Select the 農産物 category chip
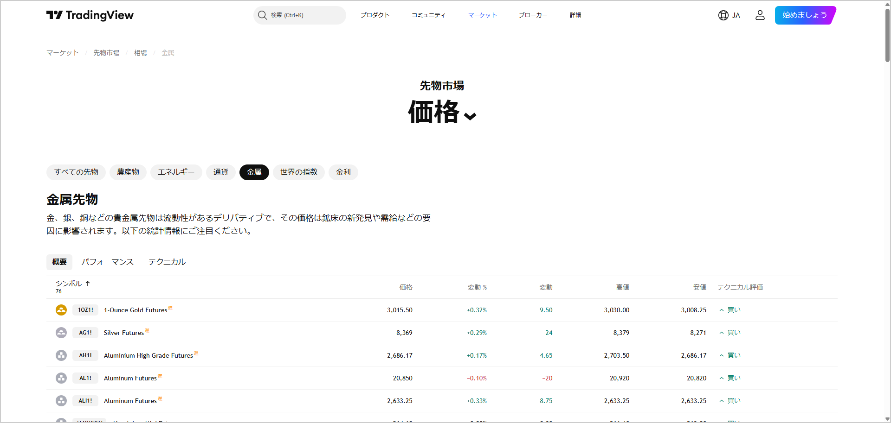 point(128,172)
